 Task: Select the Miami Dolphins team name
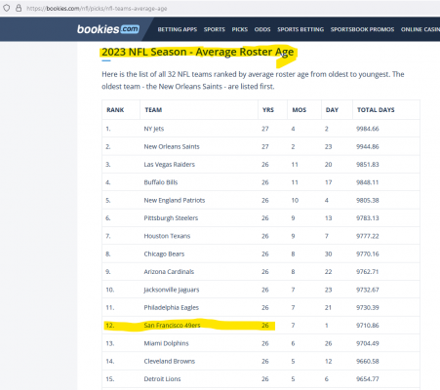click(166, 343)
